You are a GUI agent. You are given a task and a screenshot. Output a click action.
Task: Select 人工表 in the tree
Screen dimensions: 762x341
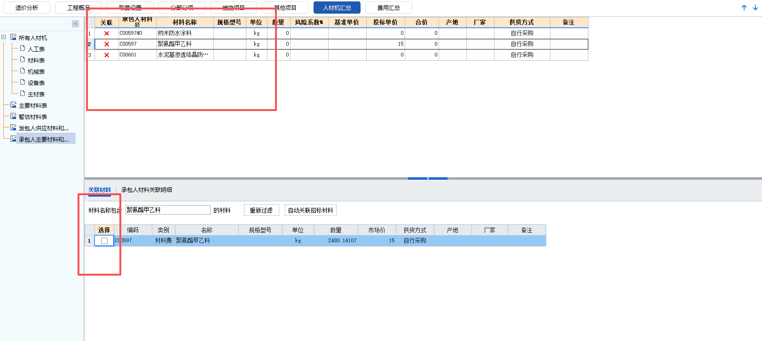click(x=36, y=49)
